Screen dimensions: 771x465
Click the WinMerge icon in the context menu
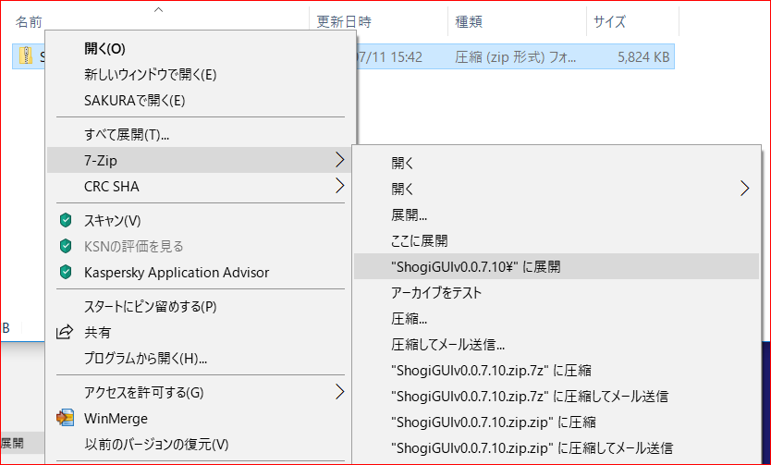tap(65, 418)
